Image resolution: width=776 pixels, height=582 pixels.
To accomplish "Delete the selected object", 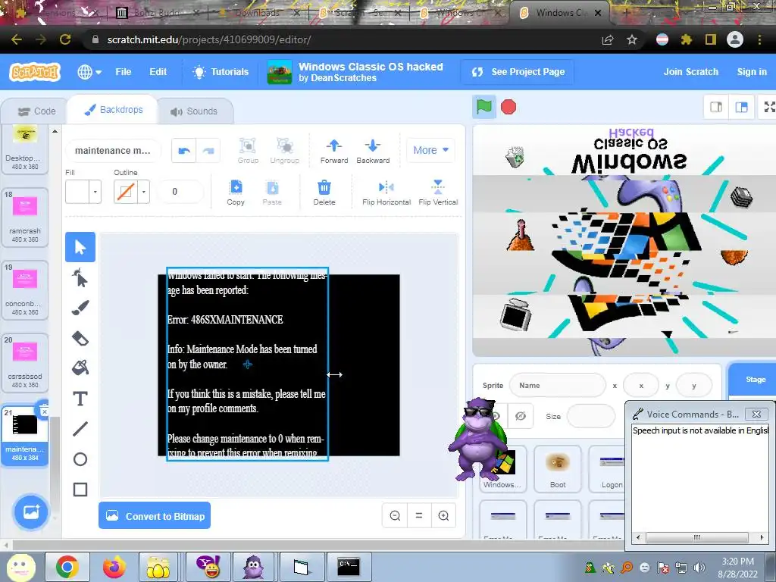I will pyautogui.click(x=324, y=192).
